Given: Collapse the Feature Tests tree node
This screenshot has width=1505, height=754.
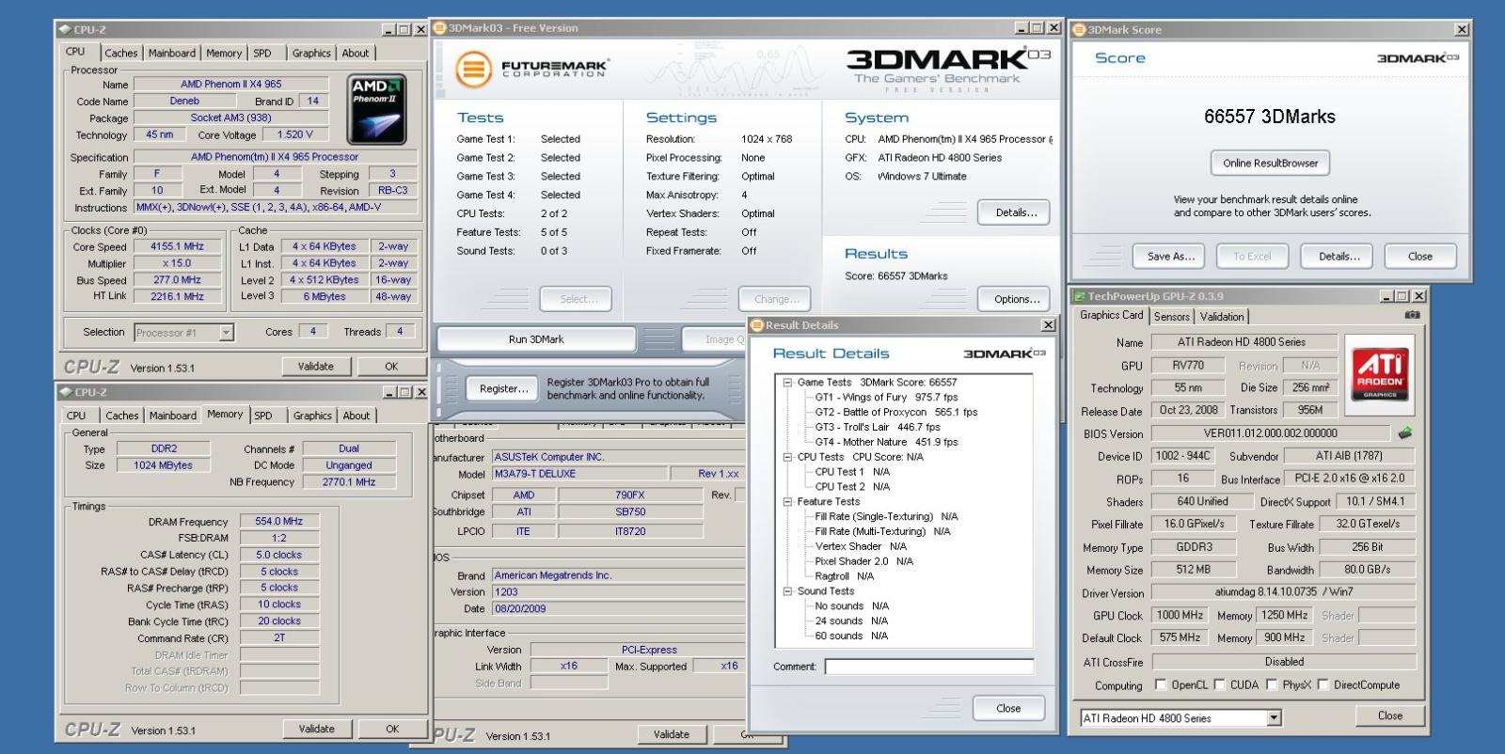Looking at the screenshot, I should (787, 502).
